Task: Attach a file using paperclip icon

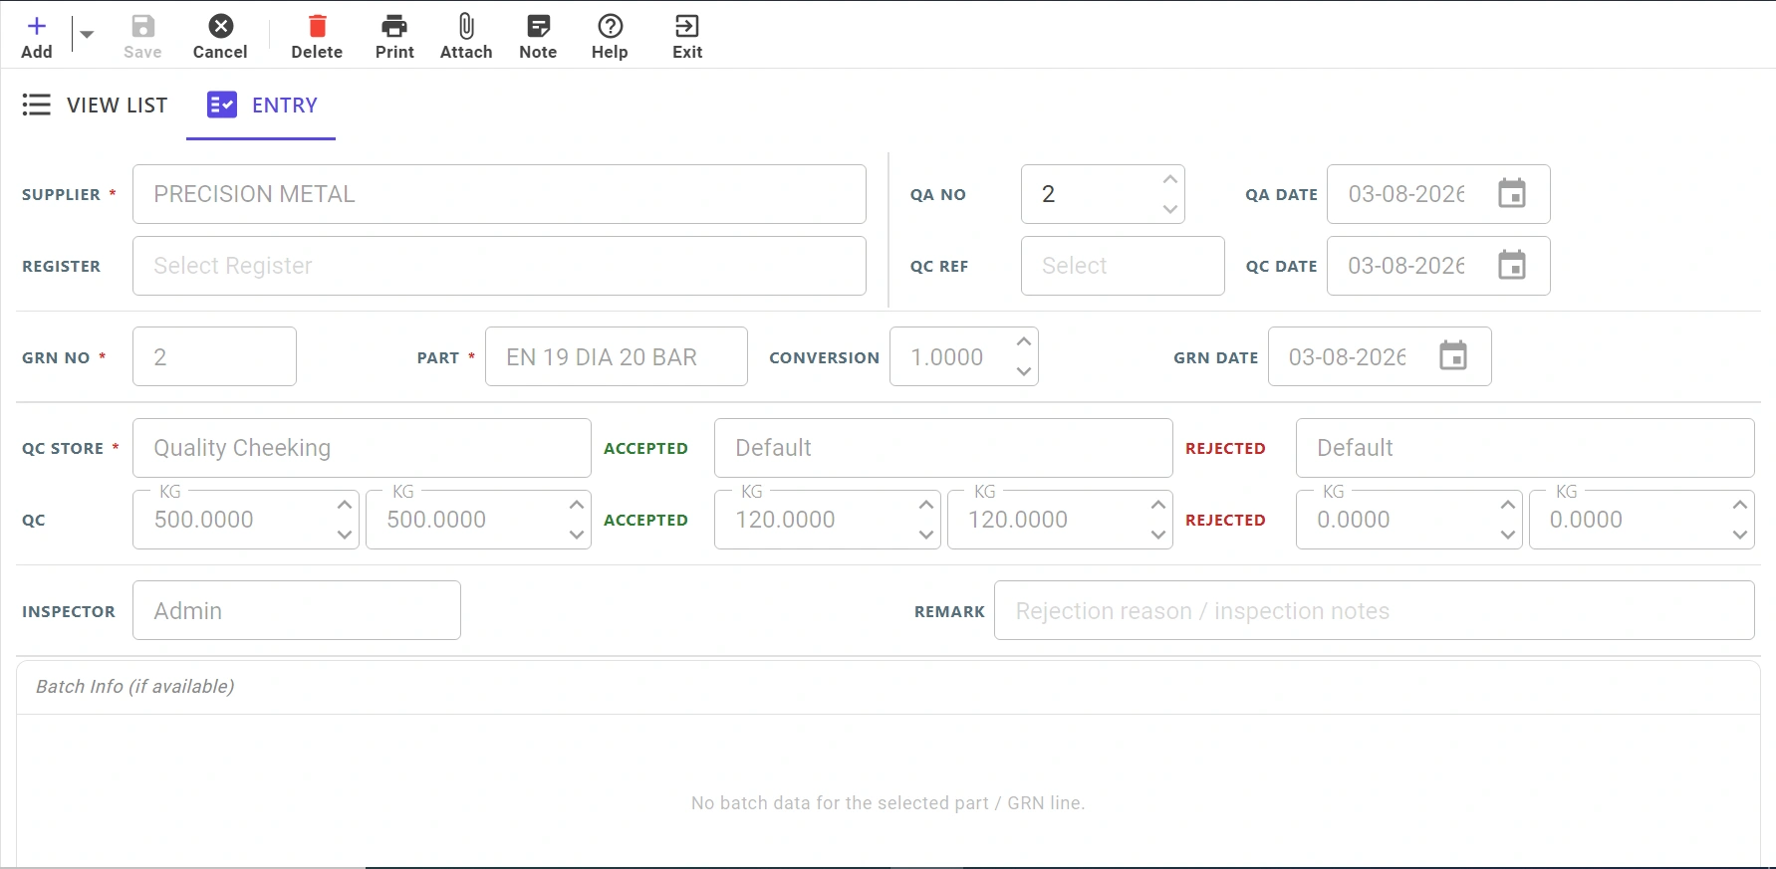Action: [x=466, y=37]
